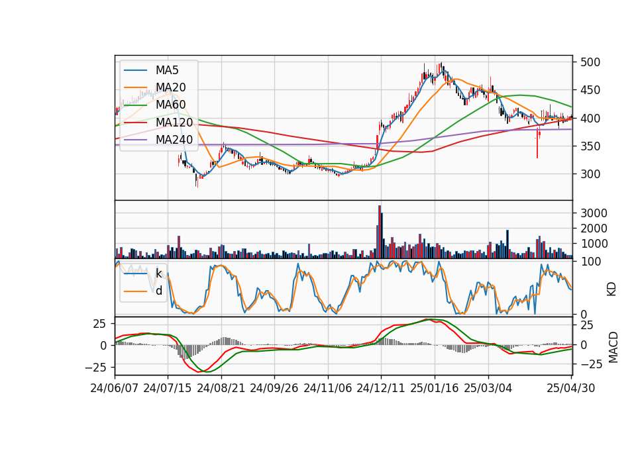Click the 450 price axis label
Screen dimensions: 636x457
tap(590, 90)
